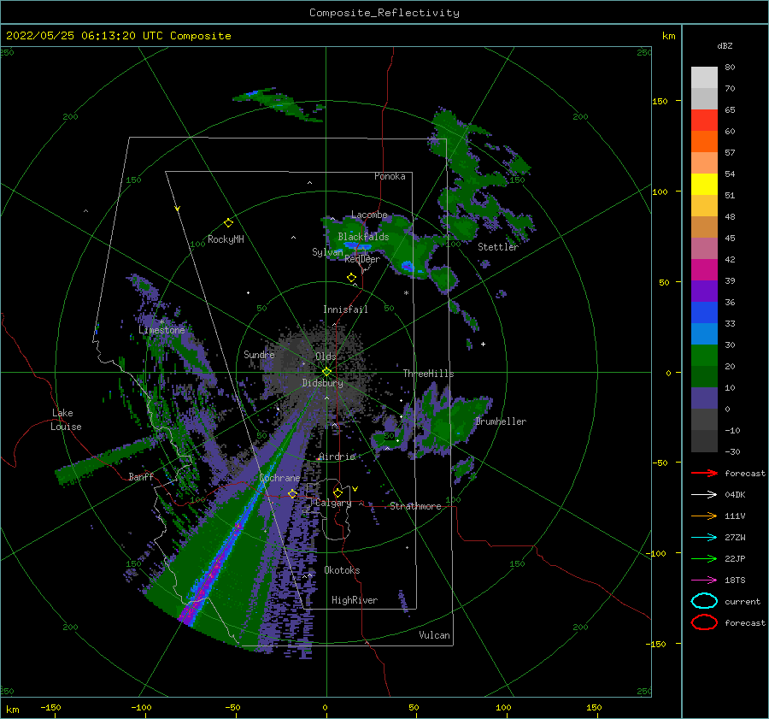This screenshot has height=719, width=769.
Task: Click the Banff label
Action: (x=141, y=476)
